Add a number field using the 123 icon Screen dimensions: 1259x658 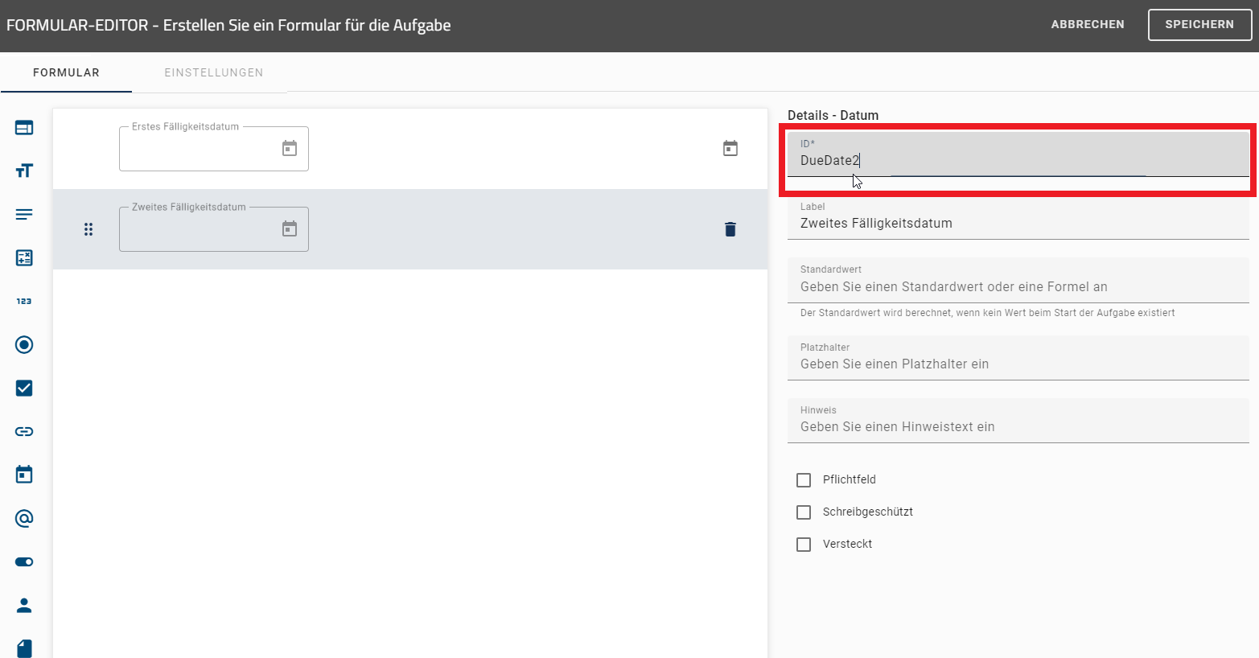pyautogui.click(x=23, y=301)
